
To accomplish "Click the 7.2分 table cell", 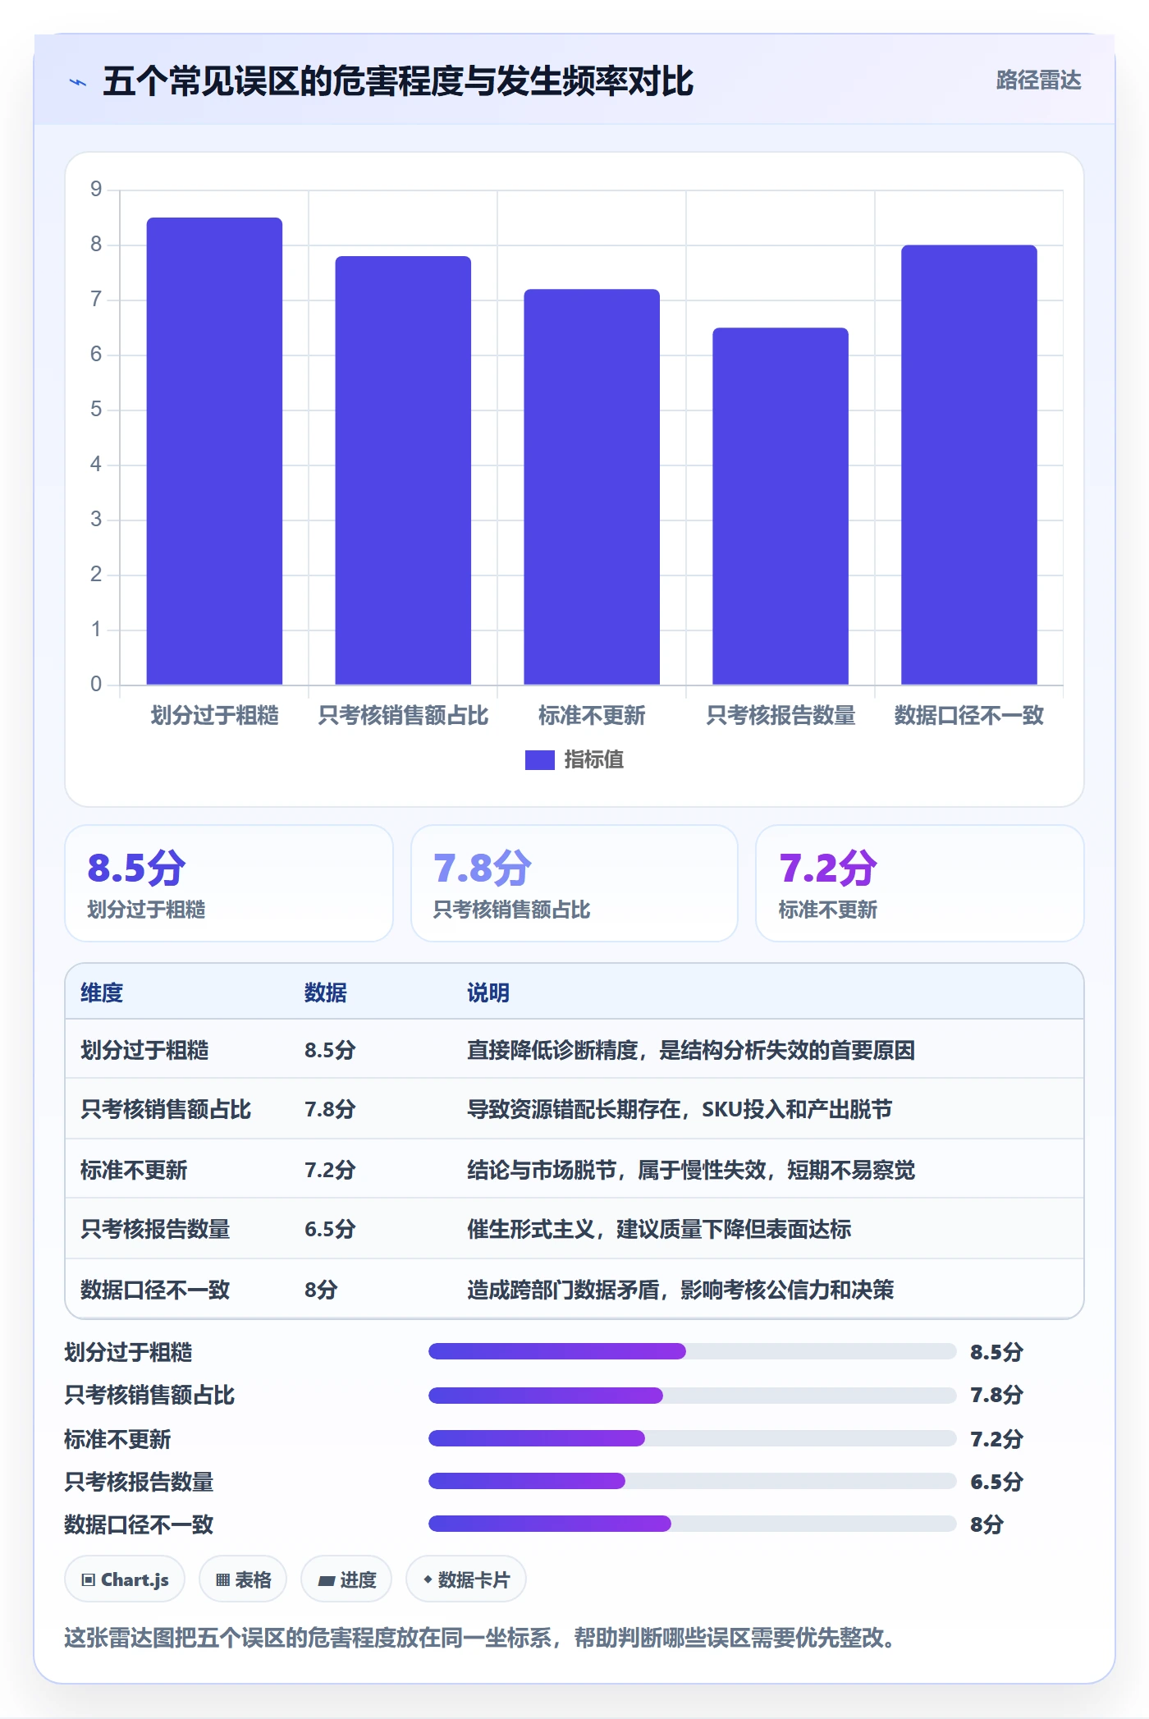I will (330, 1170).
